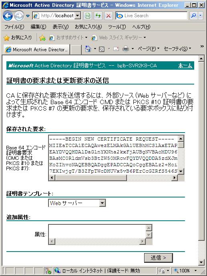The height and width of the screenshot is (276, 207).
Task: Open the recent pages dropdown arrow
Action: [28, 16]
